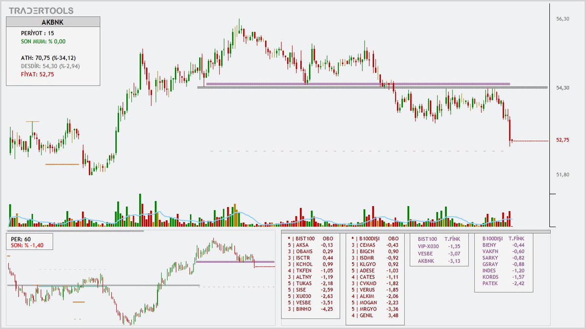This screenshot has width=586, height=329.
Task: Select the VERUS row with -1,85
Action: [x=375, y=289]
